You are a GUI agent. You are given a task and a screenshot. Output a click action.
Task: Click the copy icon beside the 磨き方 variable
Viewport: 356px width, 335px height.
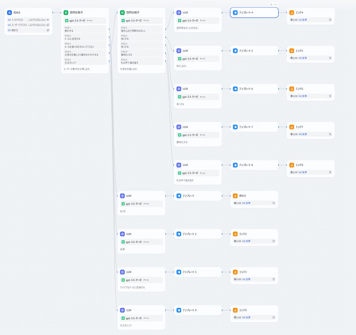[x=48, y=30]
